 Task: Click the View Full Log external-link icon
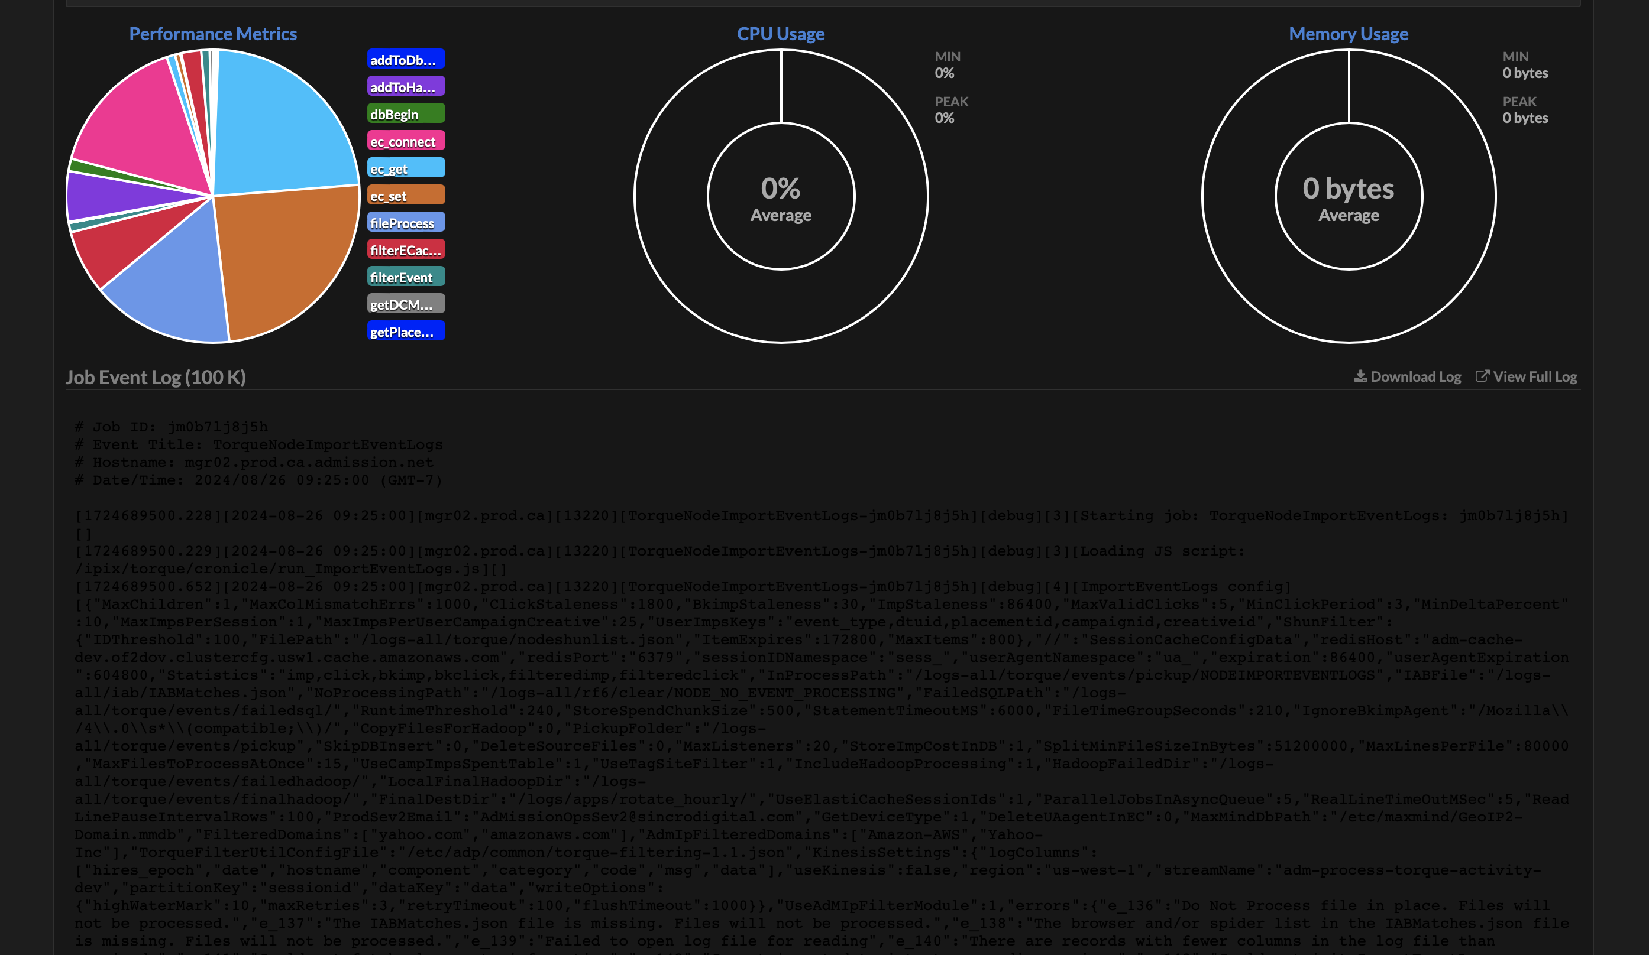[1483, 376]
